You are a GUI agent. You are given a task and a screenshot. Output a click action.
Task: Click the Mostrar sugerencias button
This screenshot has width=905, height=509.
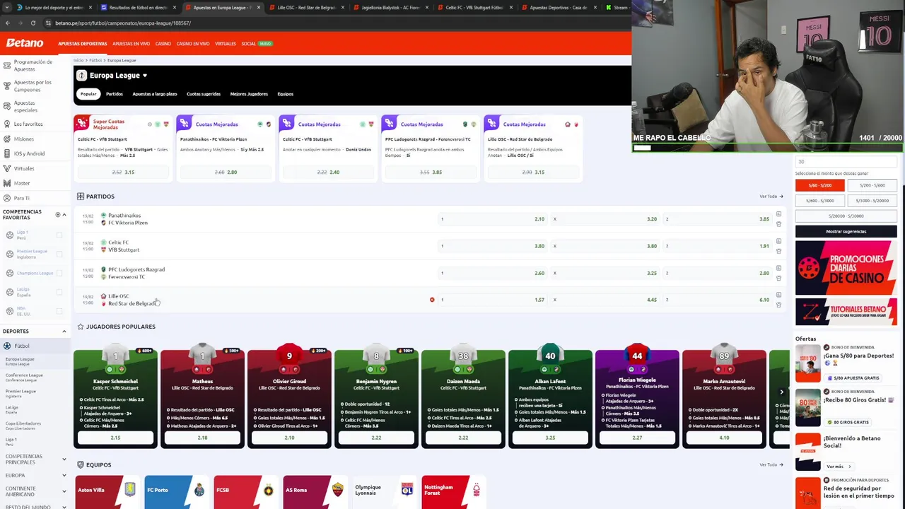[846, 231]
